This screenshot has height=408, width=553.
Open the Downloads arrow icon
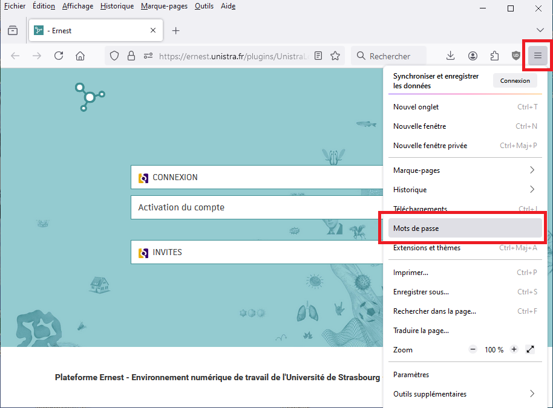click(x=450, y=56)
